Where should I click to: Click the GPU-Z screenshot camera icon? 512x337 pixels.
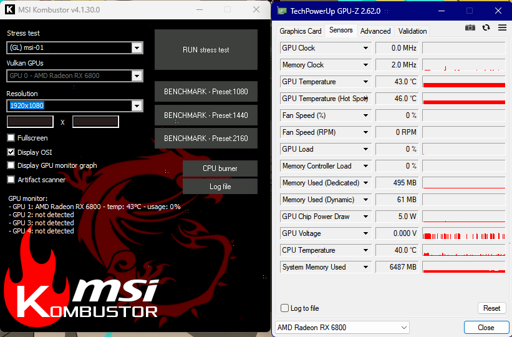470,28
